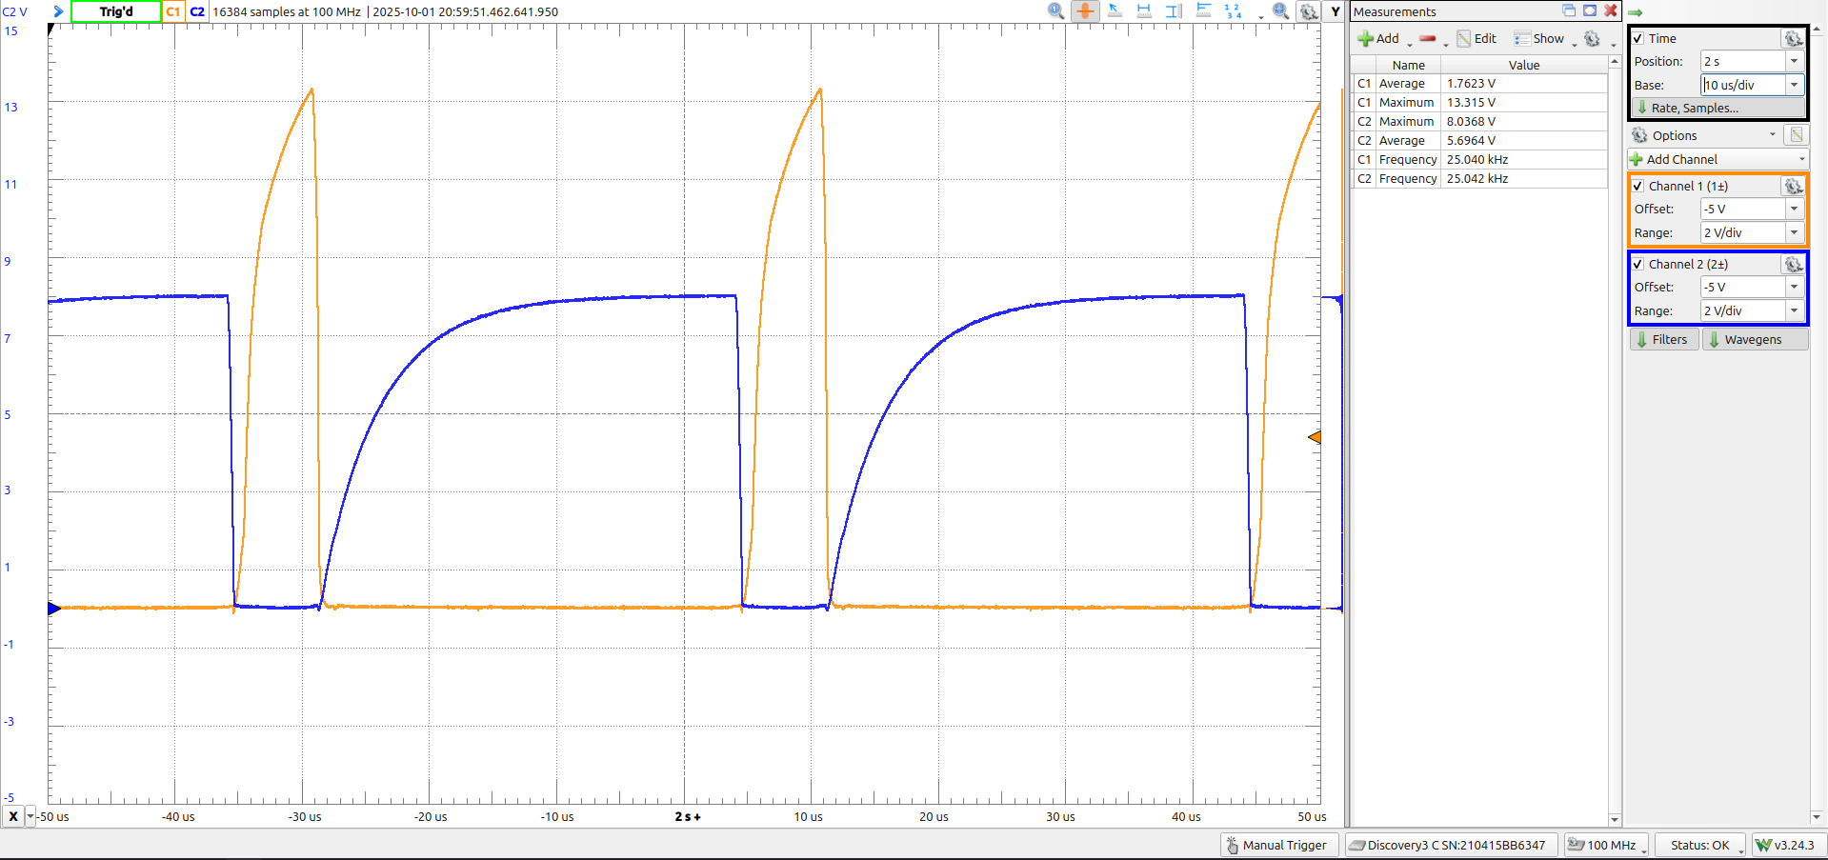Click the Manual Trigger button
Screen dimensions: 1828x860
1278,845
